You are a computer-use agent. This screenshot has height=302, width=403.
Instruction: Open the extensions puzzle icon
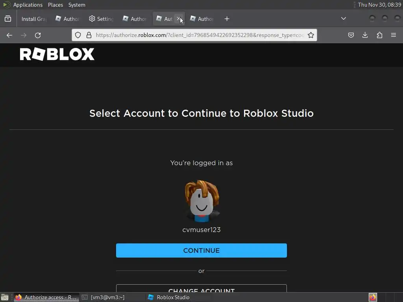tap(379, 35)
